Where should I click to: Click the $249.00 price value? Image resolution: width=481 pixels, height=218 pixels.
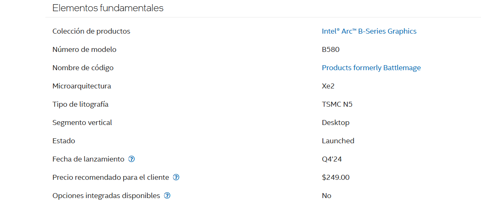click(336, 177)
